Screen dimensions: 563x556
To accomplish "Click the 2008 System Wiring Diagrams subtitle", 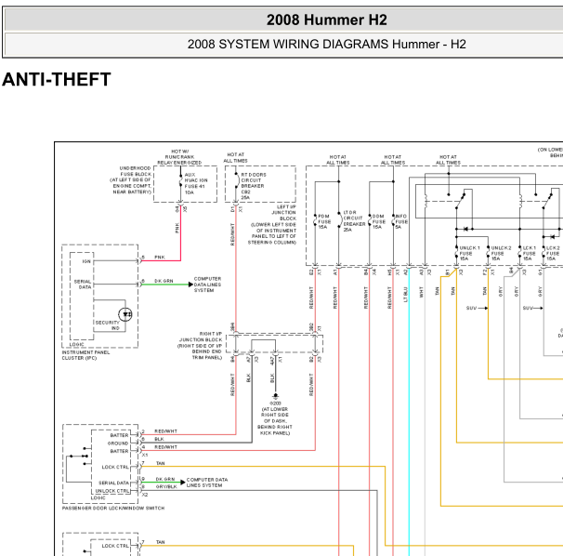I will (x=326, y=45).
